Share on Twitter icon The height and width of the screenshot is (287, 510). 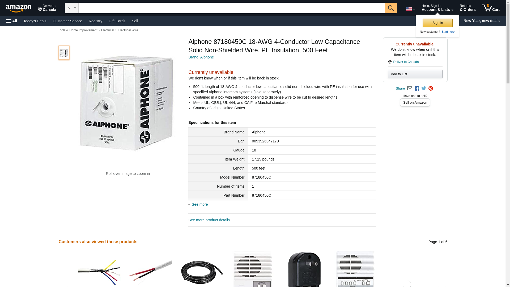coord(424,88)
